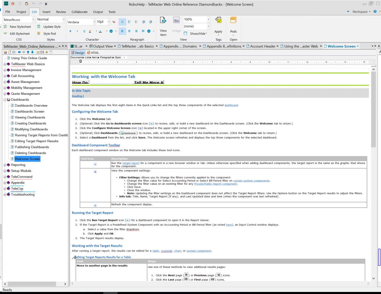Click Update Style button
The image size is (381, 294).
pyautogui.click(x=49, y=27)
